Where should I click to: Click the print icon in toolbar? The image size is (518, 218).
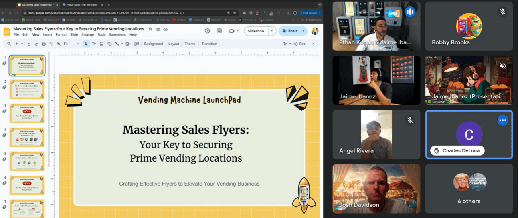[44, 44]
